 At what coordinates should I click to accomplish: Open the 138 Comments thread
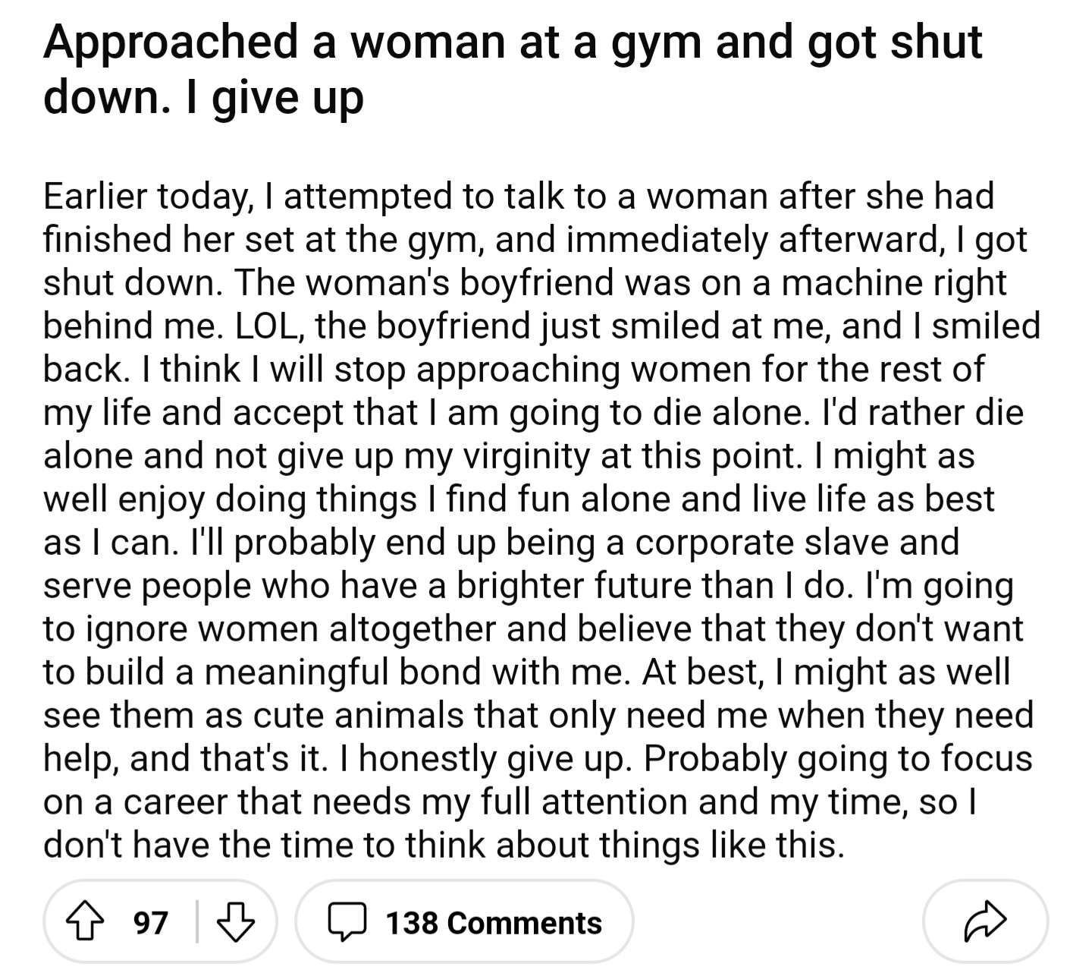click(x=464, y=922)
